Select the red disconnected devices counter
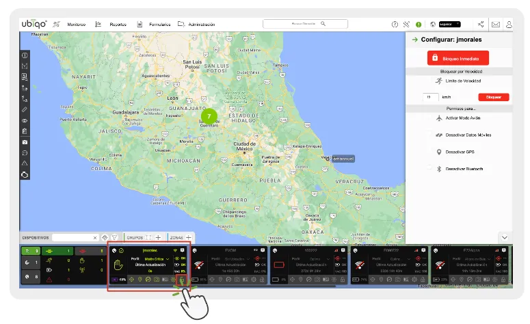The height and width of the screenshot is (324, 530). [90, 251]
